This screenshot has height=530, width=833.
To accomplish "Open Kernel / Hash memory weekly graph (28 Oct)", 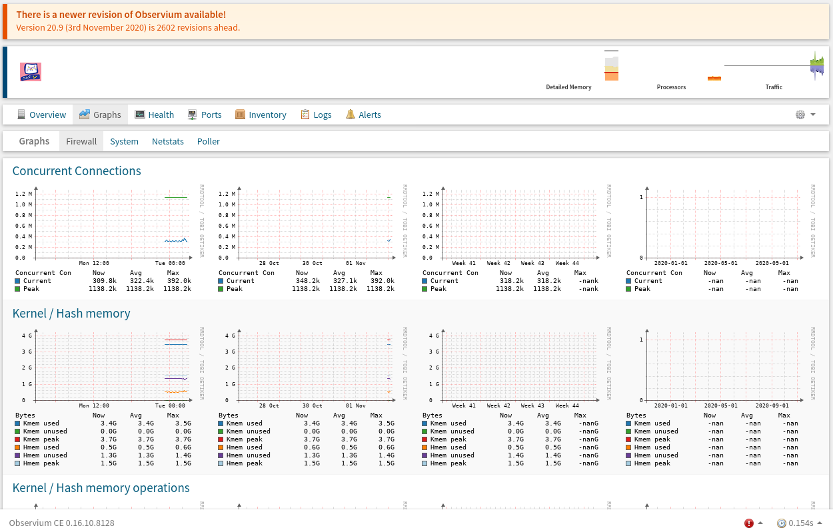I will [313, 397].
